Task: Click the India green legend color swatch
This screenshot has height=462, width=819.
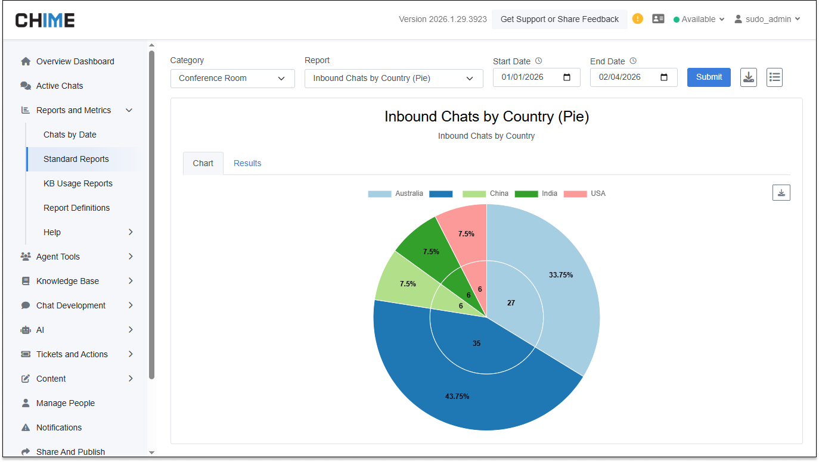Action: pos(526,193)
